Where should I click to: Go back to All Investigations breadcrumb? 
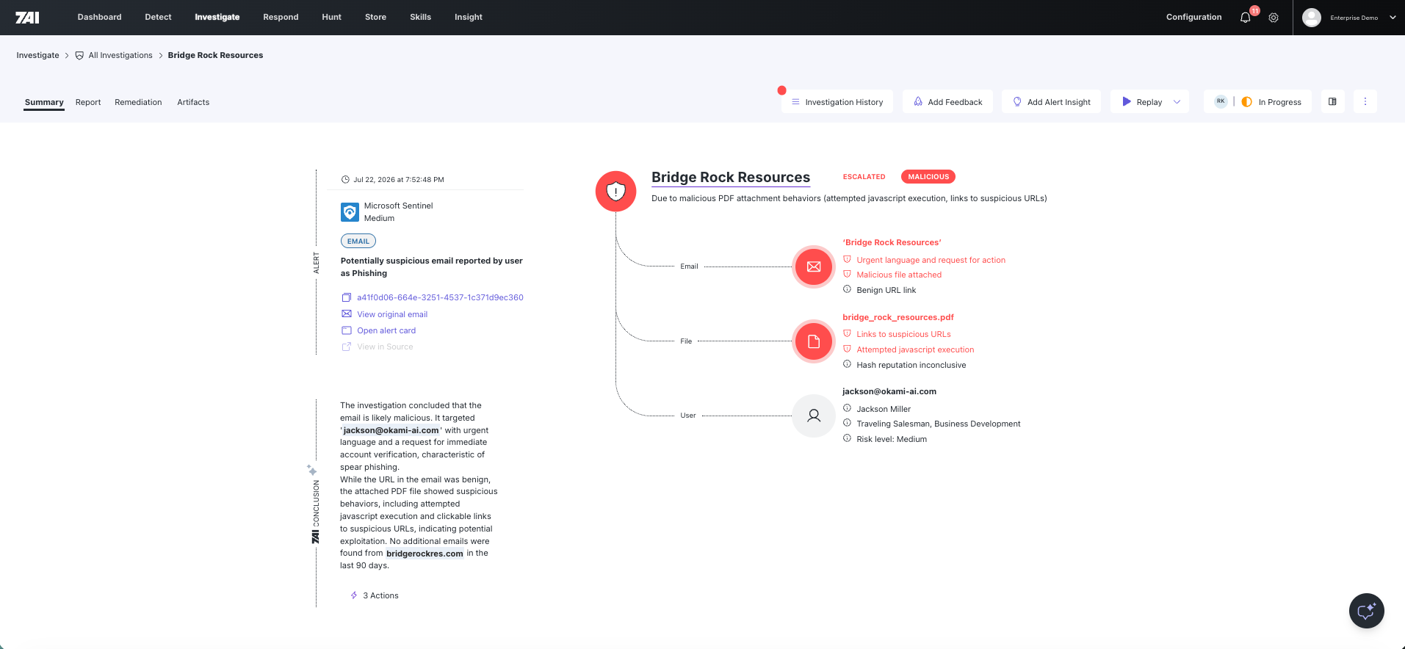click(120, 55)
